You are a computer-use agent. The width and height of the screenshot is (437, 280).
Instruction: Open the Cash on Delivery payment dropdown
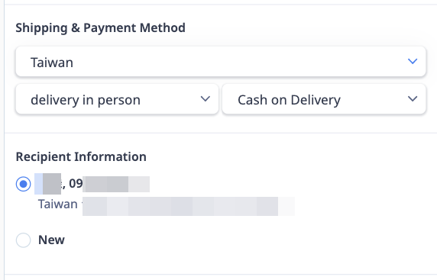click(324, 99)
